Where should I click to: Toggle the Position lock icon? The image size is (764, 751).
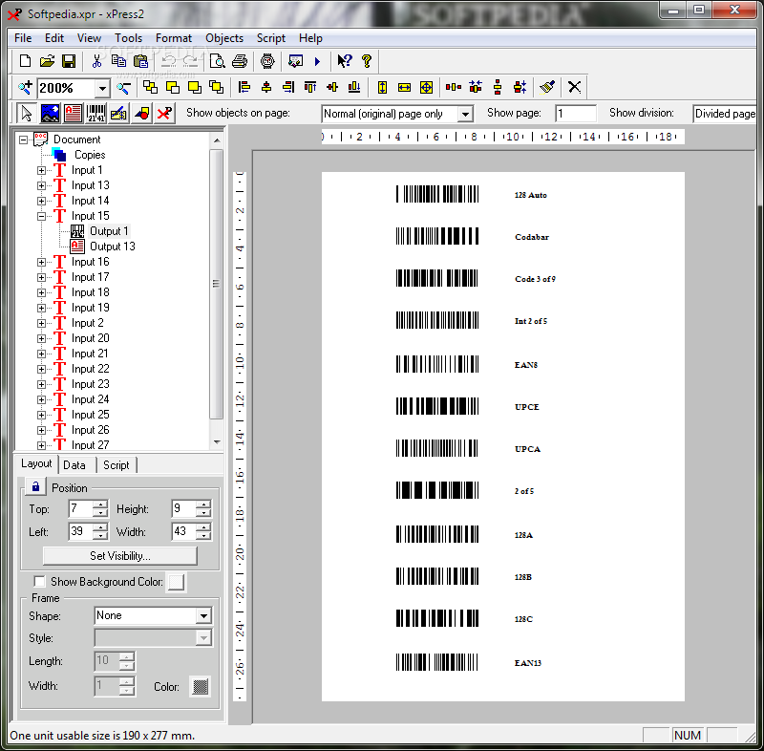point(35,487)
